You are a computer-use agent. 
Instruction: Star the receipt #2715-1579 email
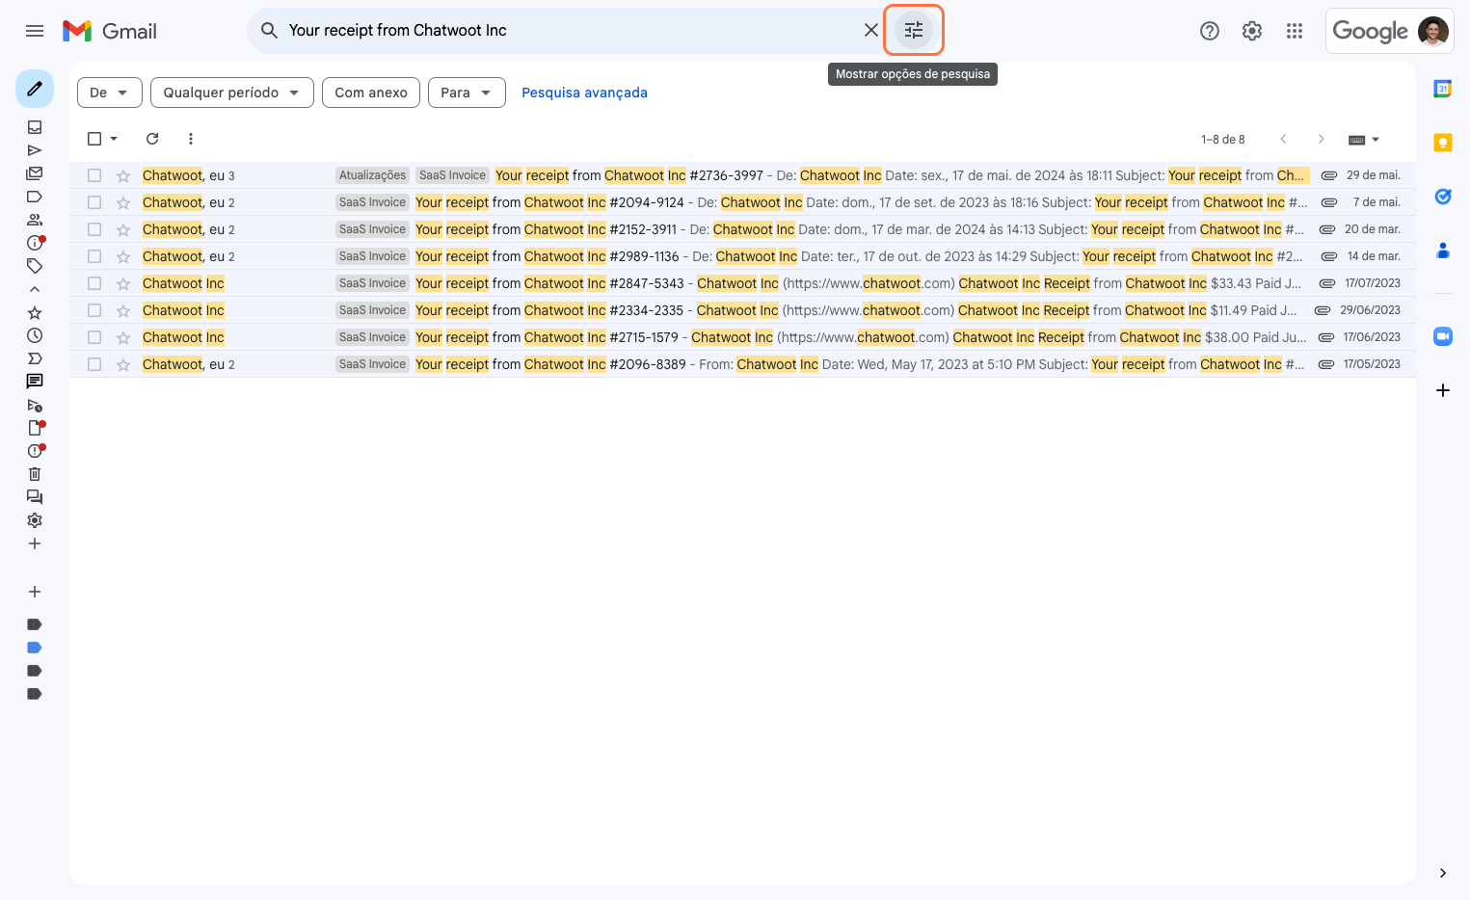[x=123, y=337]
